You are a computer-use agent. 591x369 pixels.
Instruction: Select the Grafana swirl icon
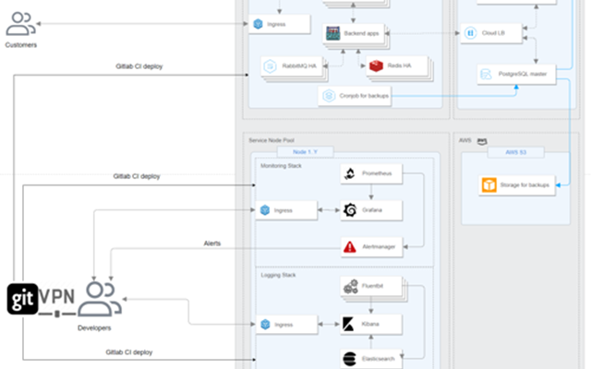[350, 210]
